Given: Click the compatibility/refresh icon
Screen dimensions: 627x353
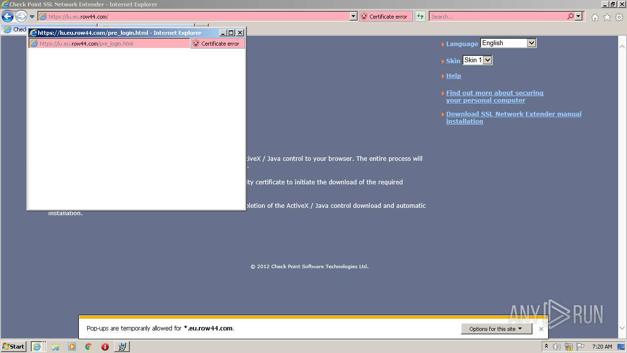Looking at the screenshot, I should click(x=420, y=16).
